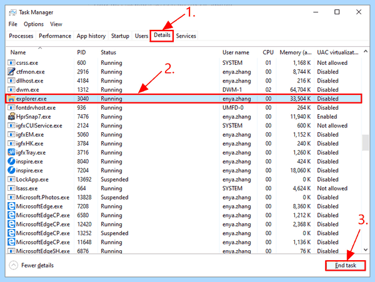Sort by UAC virtualization column header

tap(337, 52)
